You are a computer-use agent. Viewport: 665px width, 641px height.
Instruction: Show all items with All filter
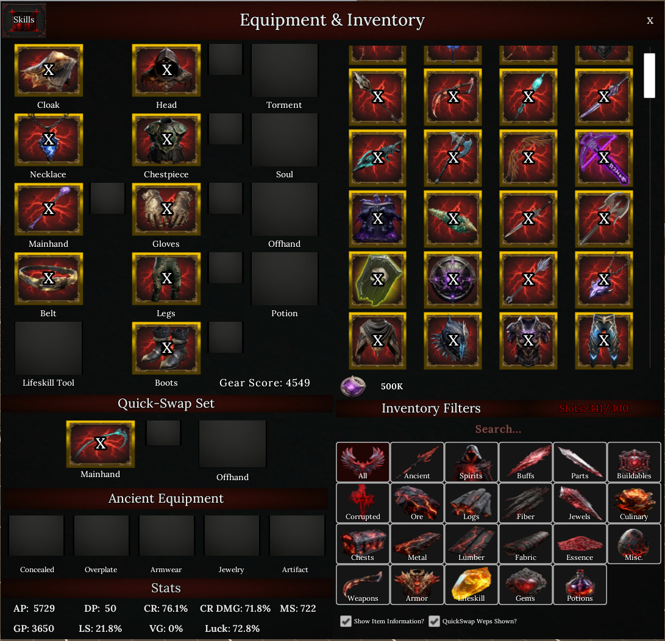[x=363, y=462]
